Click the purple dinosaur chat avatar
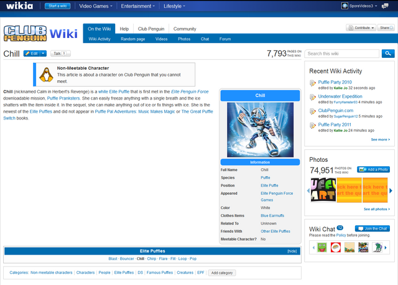398x285 pixels. (377, 248)
